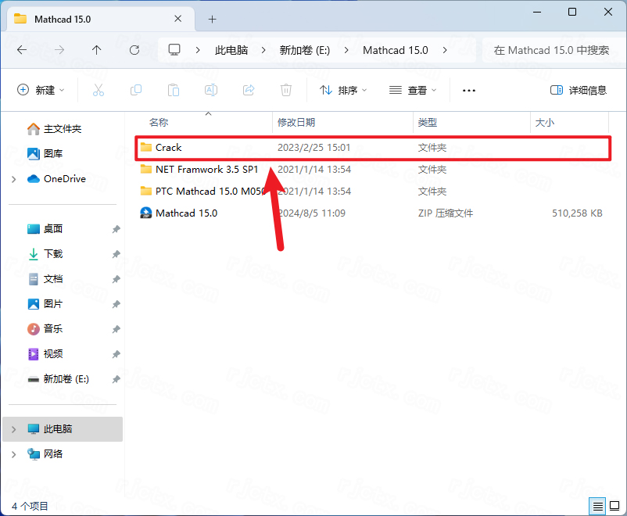This screenshot has height=516, width=627.
Task: Open the 新建 new item dropdown
Action: tap(41, 90)
